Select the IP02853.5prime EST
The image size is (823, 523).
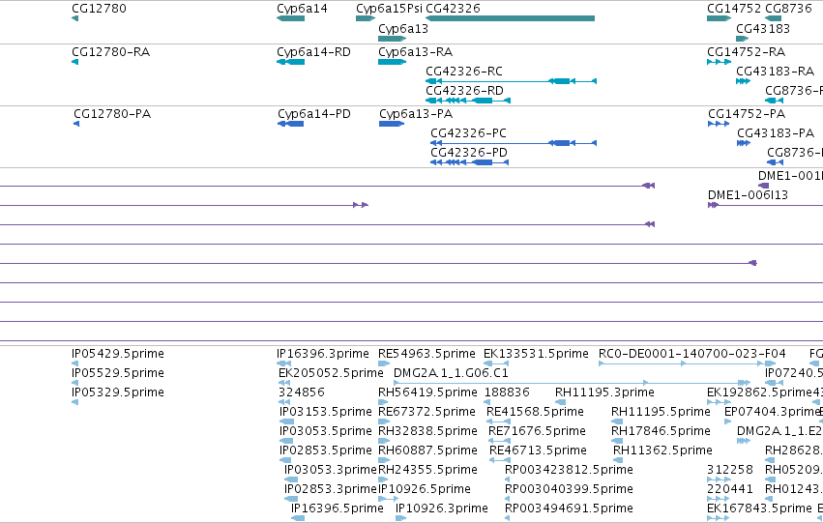point(285,460)
